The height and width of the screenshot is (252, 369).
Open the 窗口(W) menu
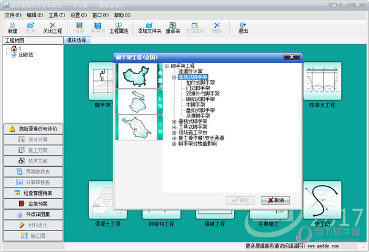click(100, 15)
